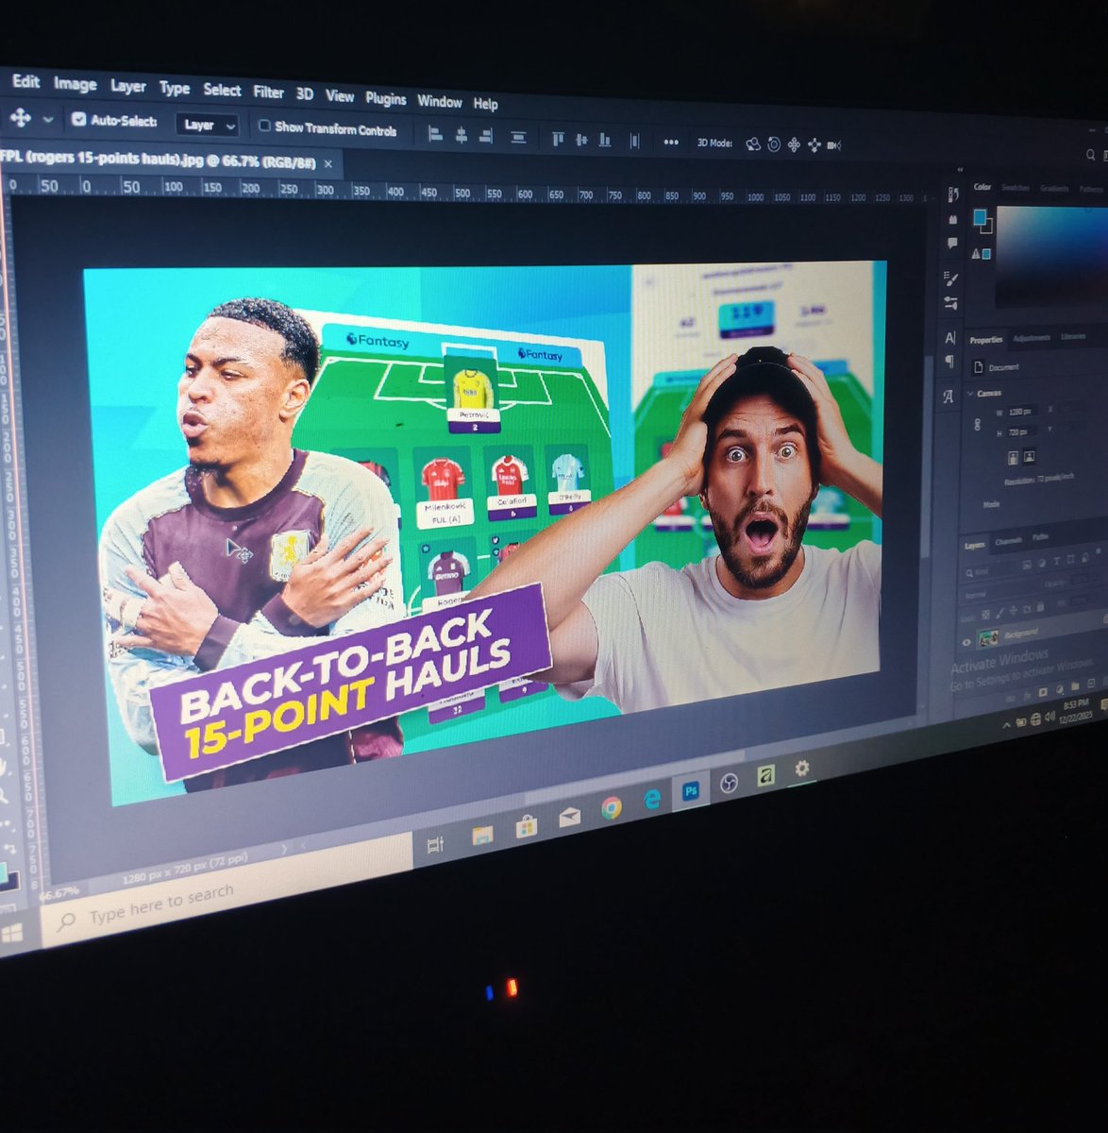Select the 3D Mode roll icon
The image size is (1108, 1133).
click(774, 144)
